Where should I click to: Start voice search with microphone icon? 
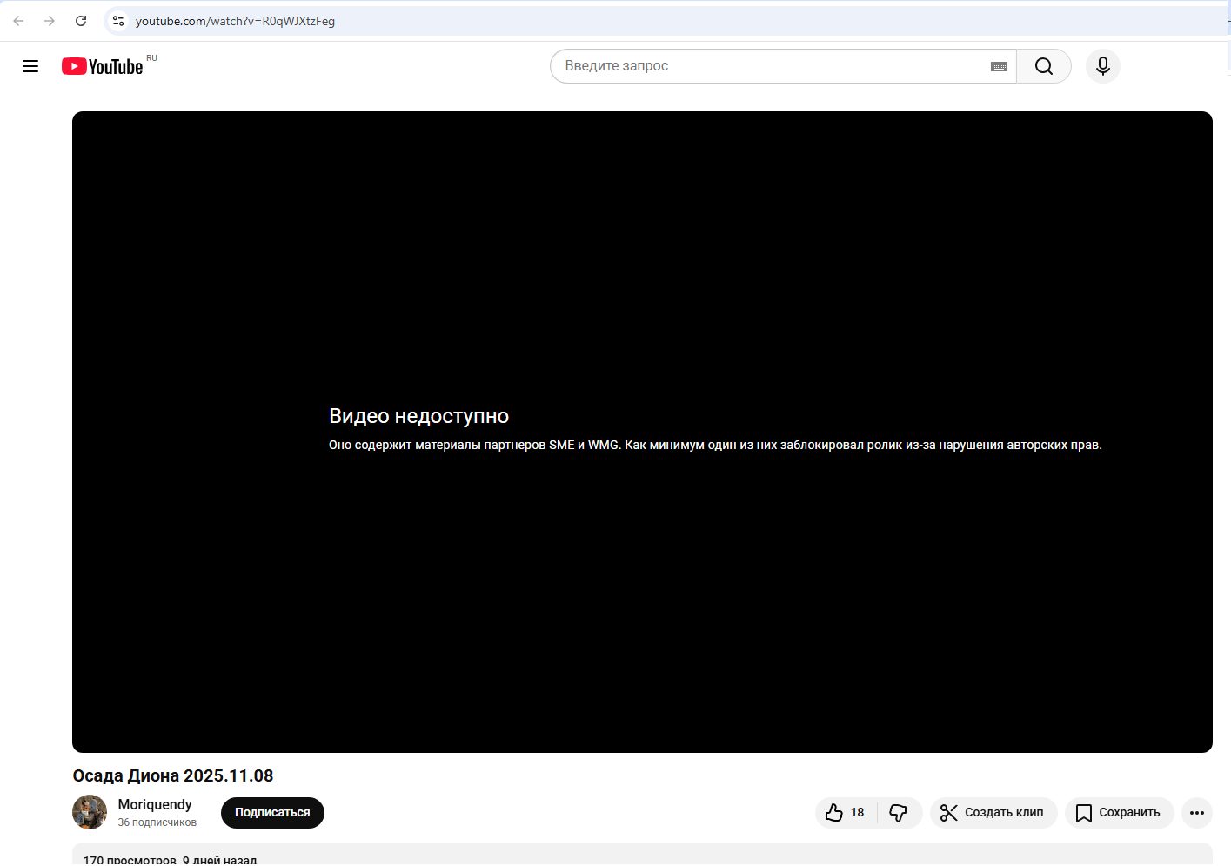click(1103, 66)
